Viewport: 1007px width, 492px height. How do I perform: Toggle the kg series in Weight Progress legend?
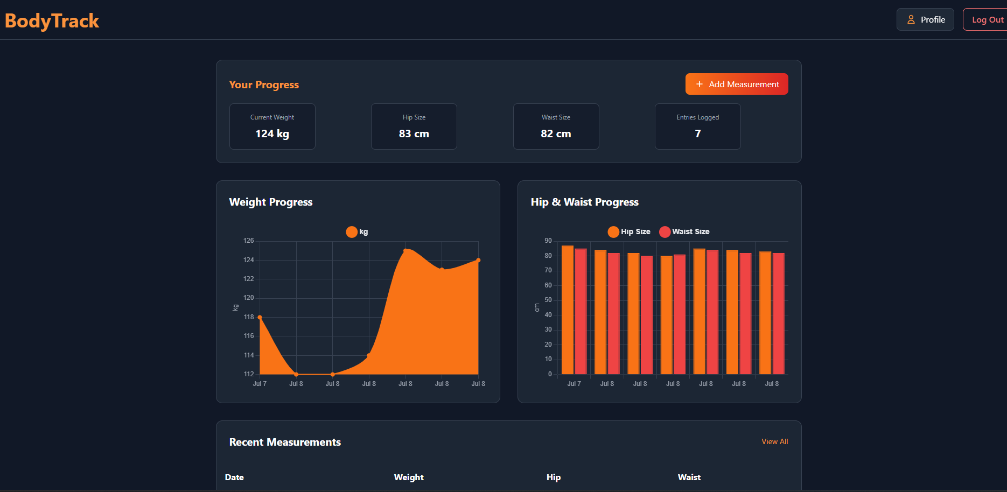click(356, 231)
